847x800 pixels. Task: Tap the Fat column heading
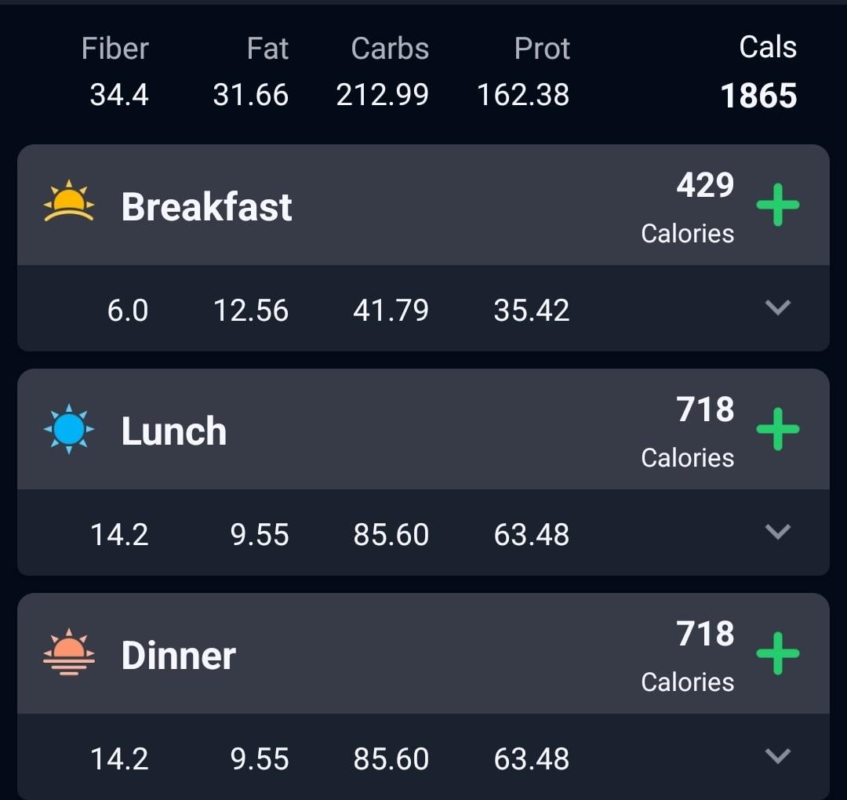pyautogui.click(x=267, y=49)
